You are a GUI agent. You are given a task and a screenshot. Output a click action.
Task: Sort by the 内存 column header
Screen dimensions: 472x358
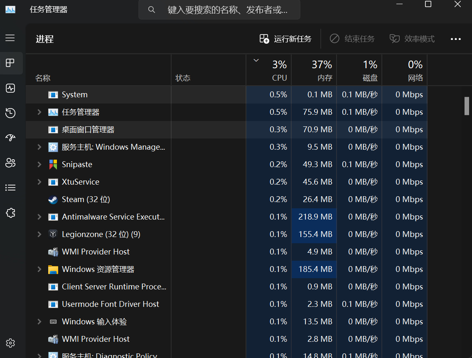tap(314, 70)
